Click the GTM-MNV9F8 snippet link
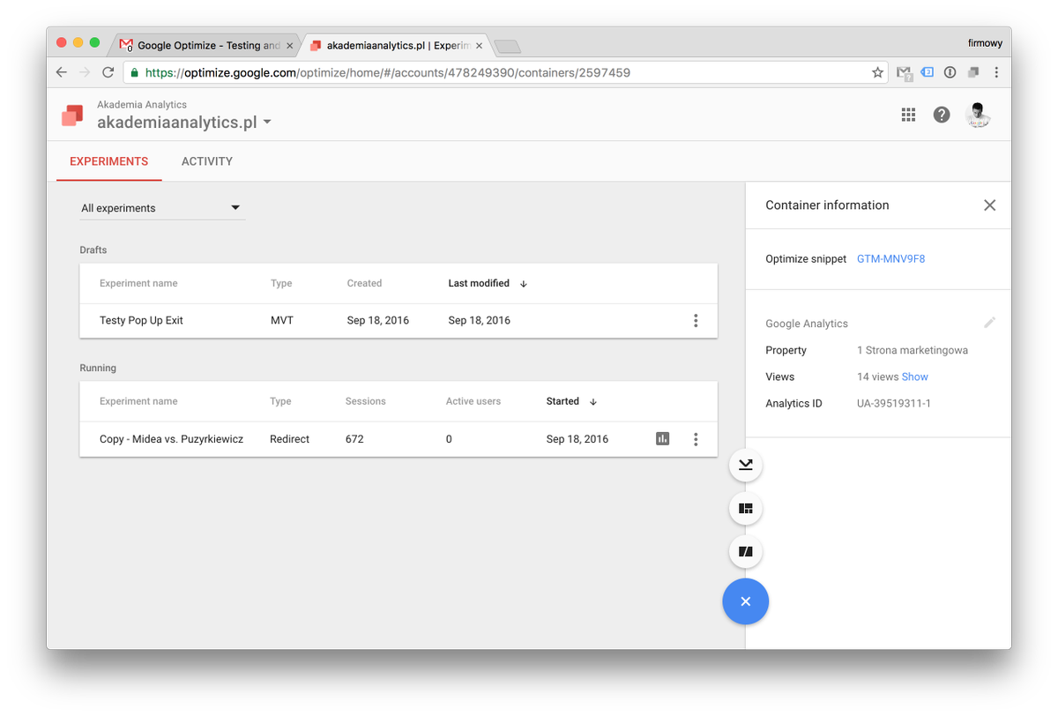 (x=891, y=259)
